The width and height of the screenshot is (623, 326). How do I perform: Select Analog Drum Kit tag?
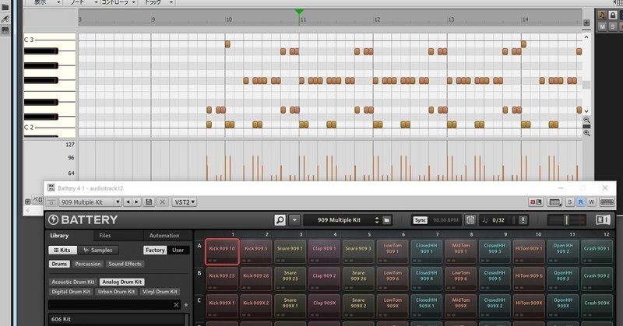point(122,282)
